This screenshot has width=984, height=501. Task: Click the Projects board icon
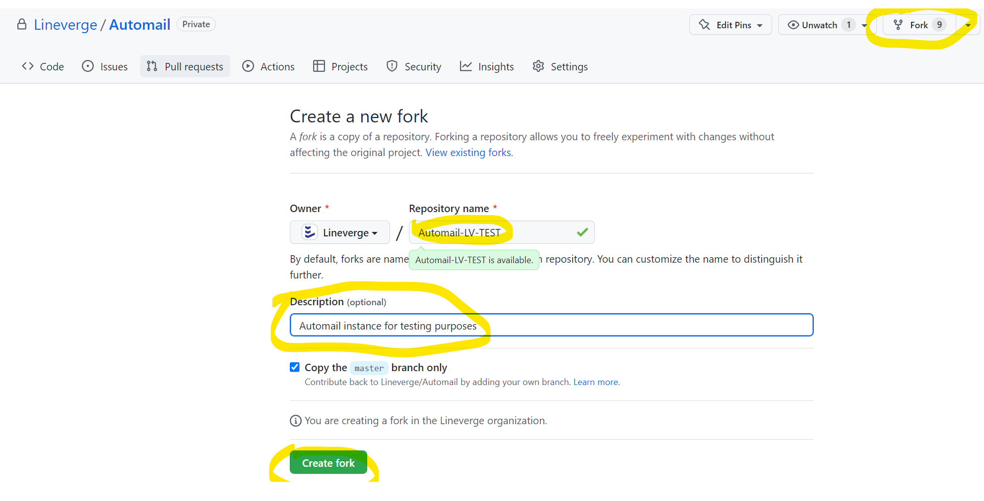click(x=319, y=66)
